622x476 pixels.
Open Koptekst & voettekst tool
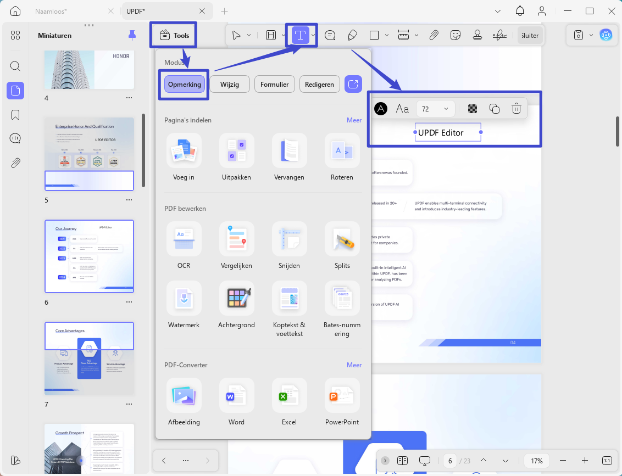(289, 310)
